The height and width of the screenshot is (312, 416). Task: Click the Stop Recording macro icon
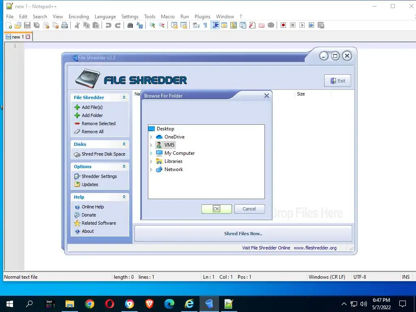tap(292, 25)
